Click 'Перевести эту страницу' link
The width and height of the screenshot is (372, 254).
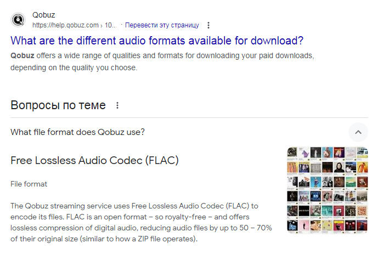[162, 25]
